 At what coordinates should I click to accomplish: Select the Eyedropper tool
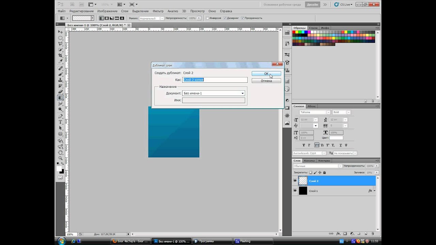61,61
